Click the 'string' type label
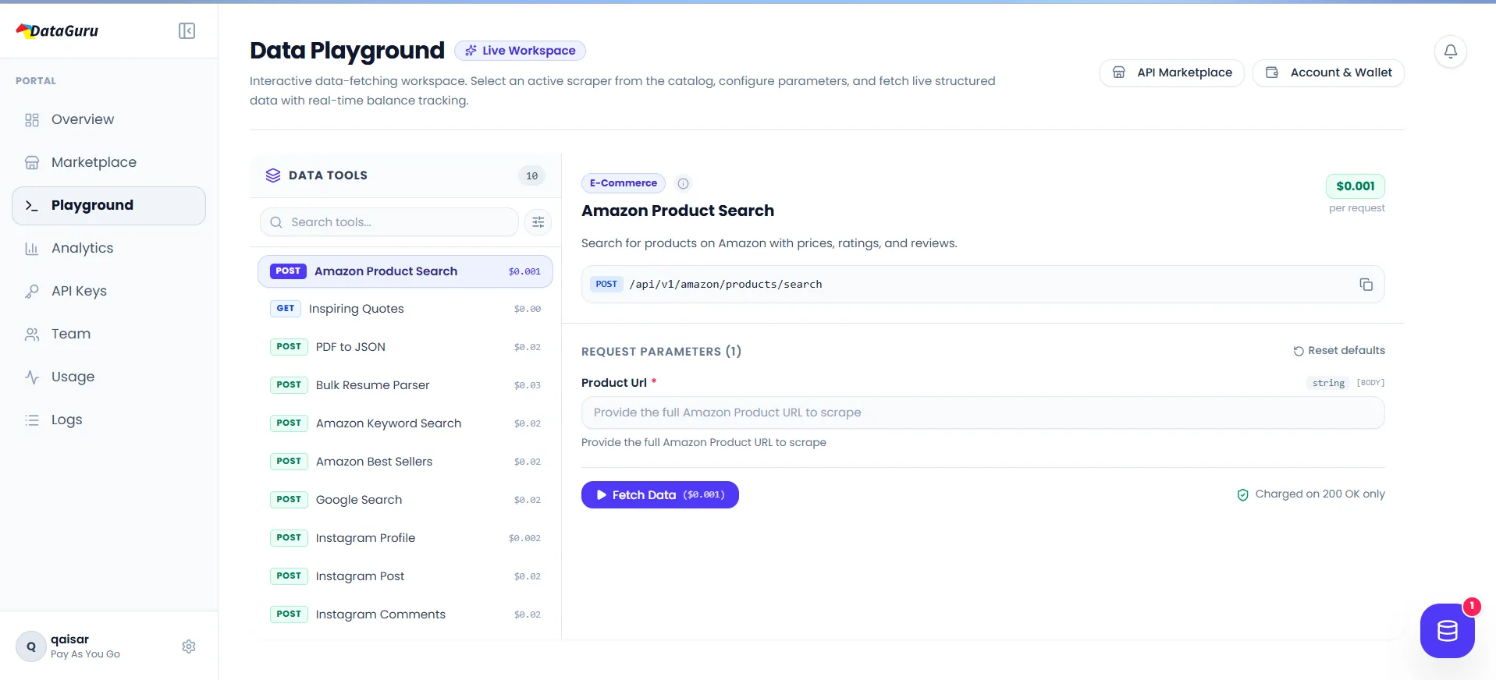 point(1328,383)
